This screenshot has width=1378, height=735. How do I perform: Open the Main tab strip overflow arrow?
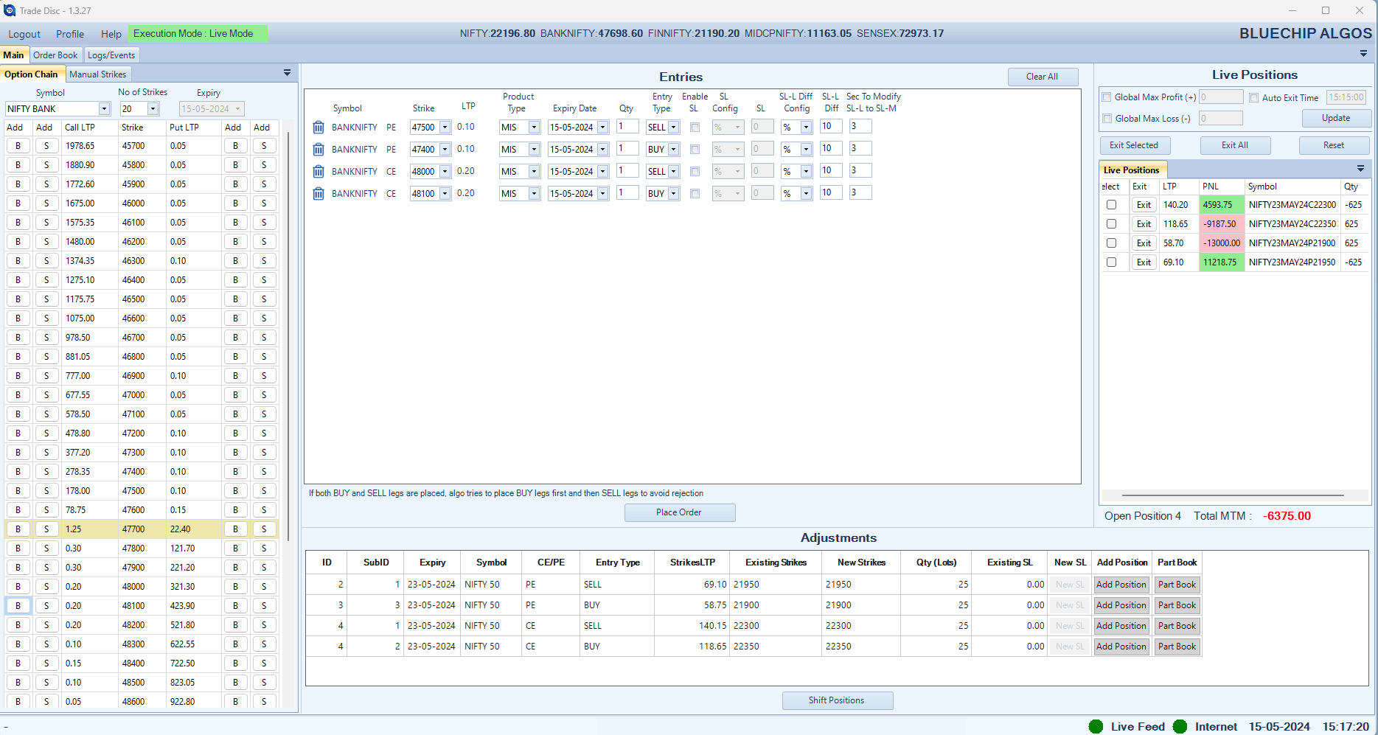pos(1363,54)
